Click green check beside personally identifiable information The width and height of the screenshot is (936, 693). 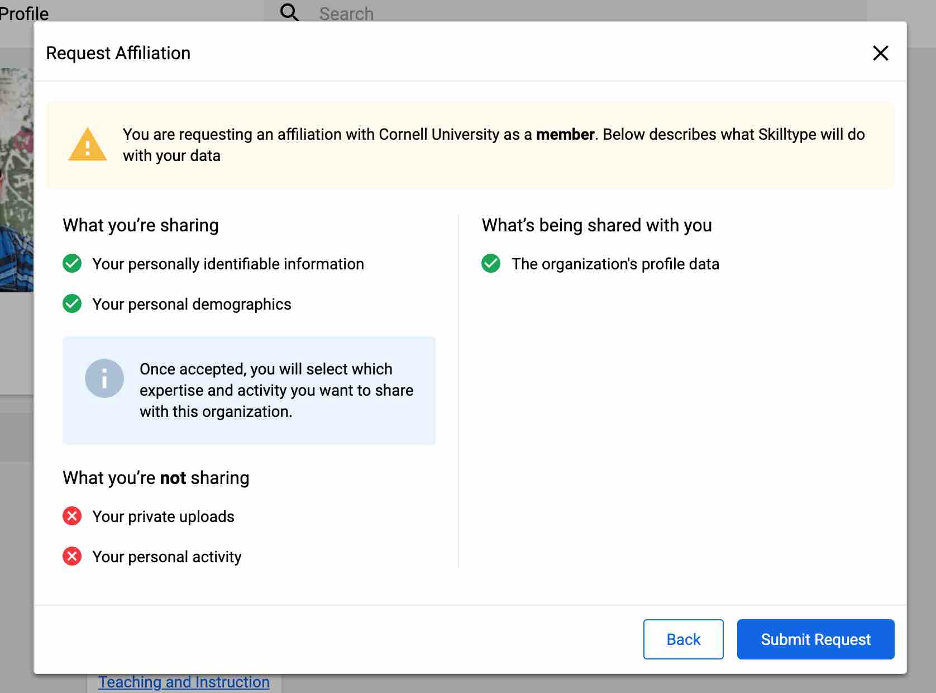coord(72,263)
